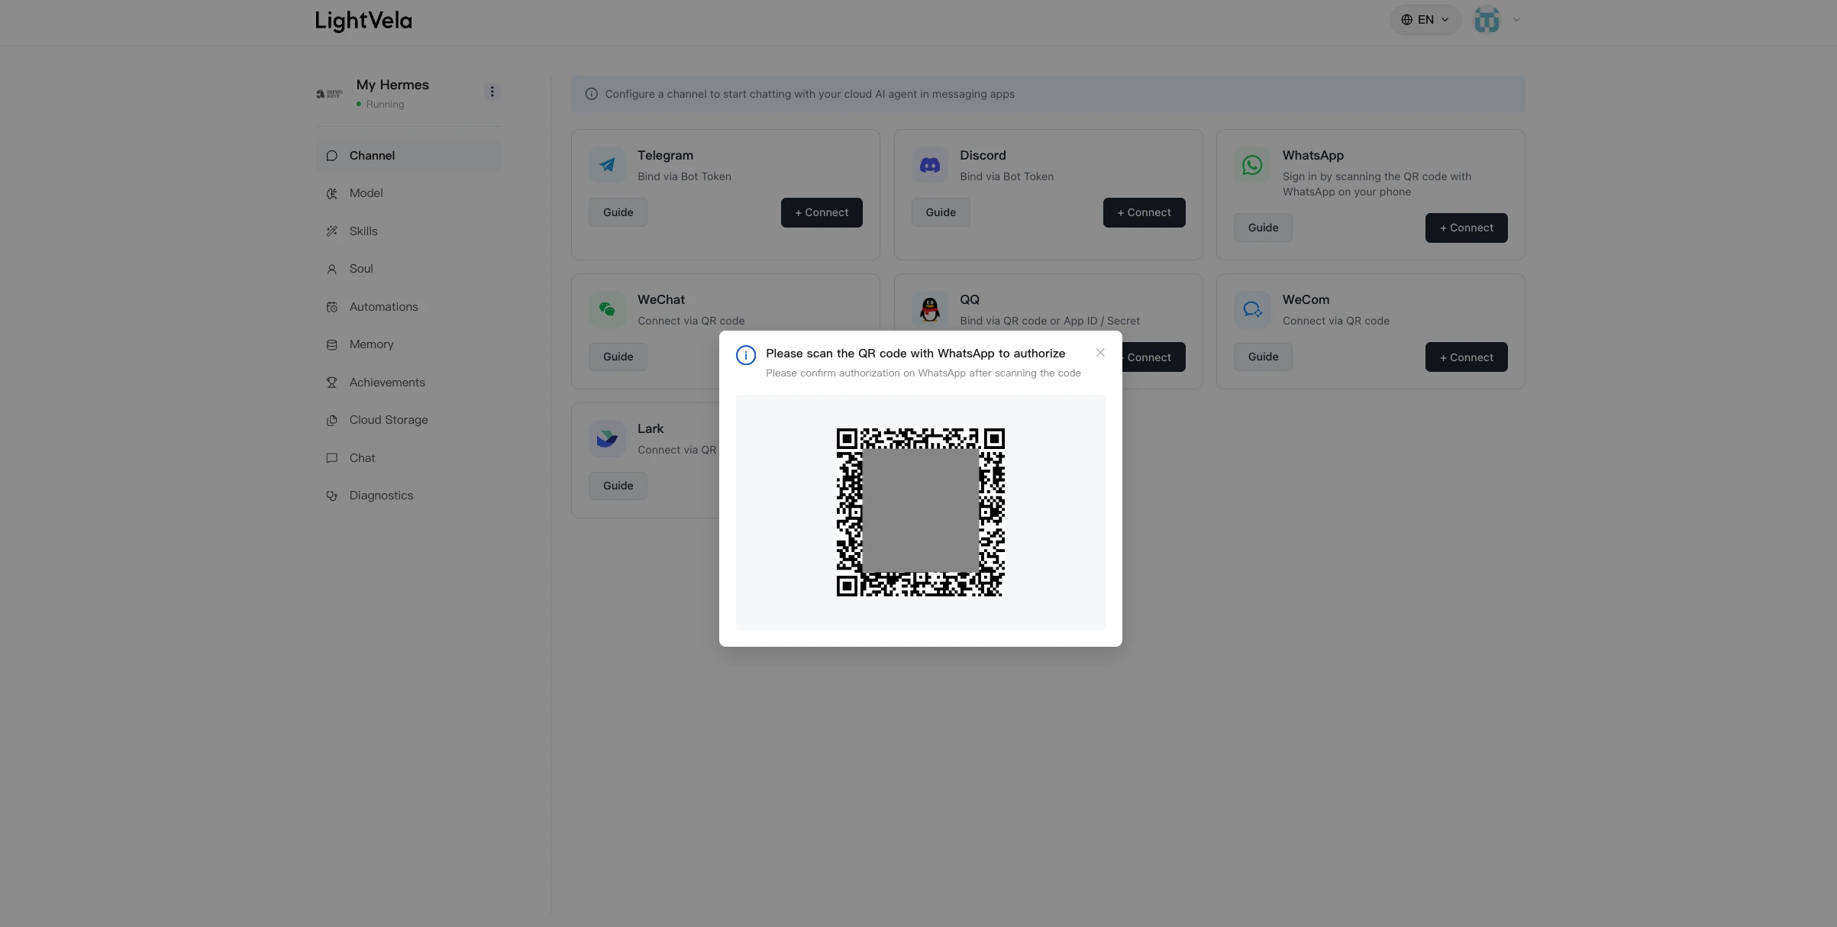Click the 'Running' status text
The width and height of the screenshot is (1837, 927).
pyautogui.click(x=385, y=105)
